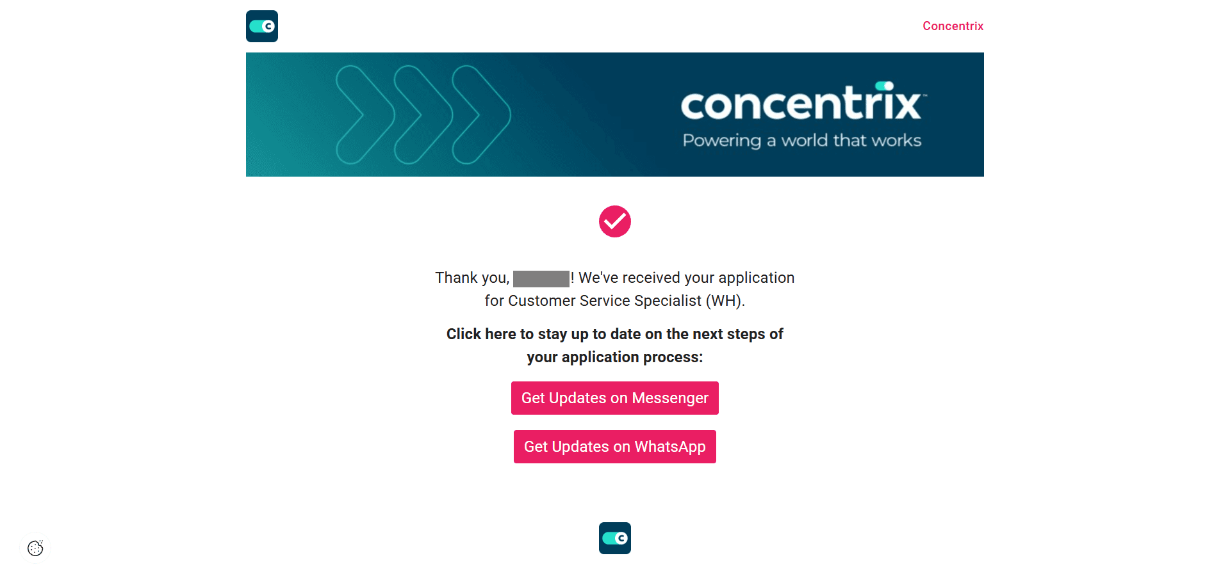Image resolution: width=1230 pixels, height=583 pixels.
Task: Click the "your application process:" bold text
Action: tap(614, 357)
